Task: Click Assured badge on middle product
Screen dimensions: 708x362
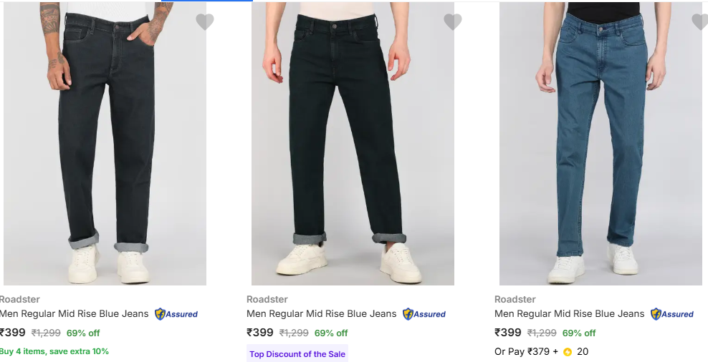Action: (x=424, y=314)
